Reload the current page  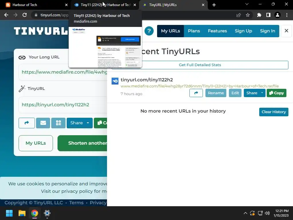[25, 15]
